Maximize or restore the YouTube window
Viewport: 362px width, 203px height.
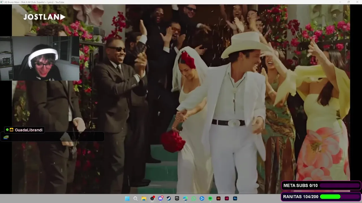point(348,2)
